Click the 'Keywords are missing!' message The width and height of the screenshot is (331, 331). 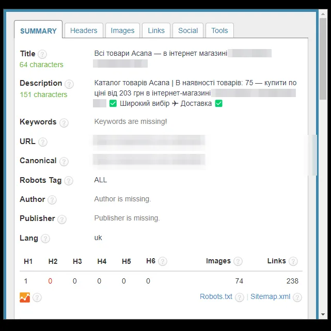tap(131, 121)
